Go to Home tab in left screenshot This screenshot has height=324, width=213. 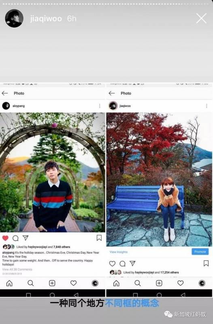tap(9, 283)
